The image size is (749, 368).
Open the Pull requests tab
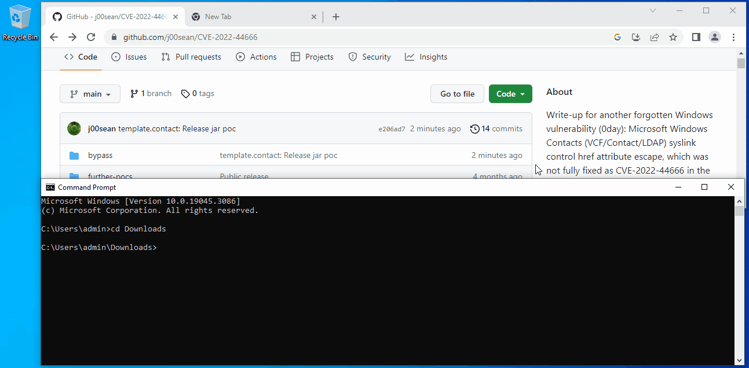point(191,57)
